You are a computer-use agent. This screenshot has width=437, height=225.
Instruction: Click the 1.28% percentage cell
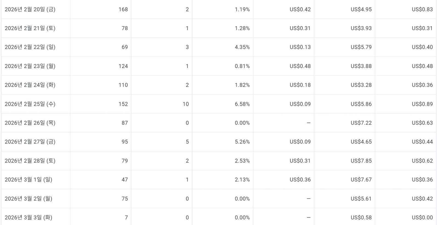point(242,28)
